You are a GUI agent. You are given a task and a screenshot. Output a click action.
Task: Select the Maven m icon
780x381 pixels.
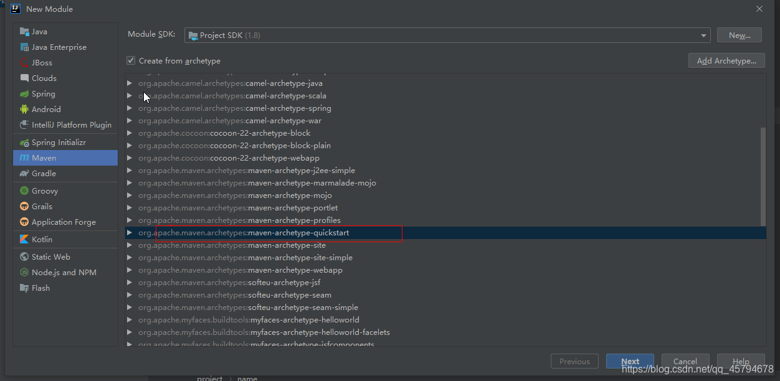(x=24, y=158)
